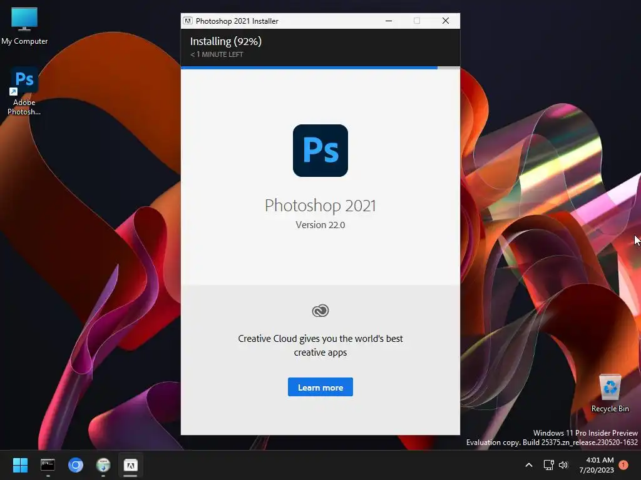Image resolution: width=641 pixels, height=480 pixels.
Task: Open the Windows Start menu
Action: (20, 465)
